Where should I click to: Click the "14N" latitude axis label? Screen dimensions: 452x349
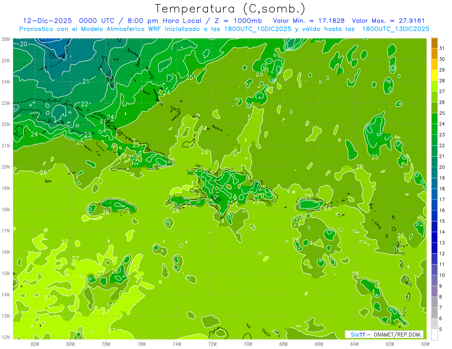pyautogui.click(x=5, y=294)
